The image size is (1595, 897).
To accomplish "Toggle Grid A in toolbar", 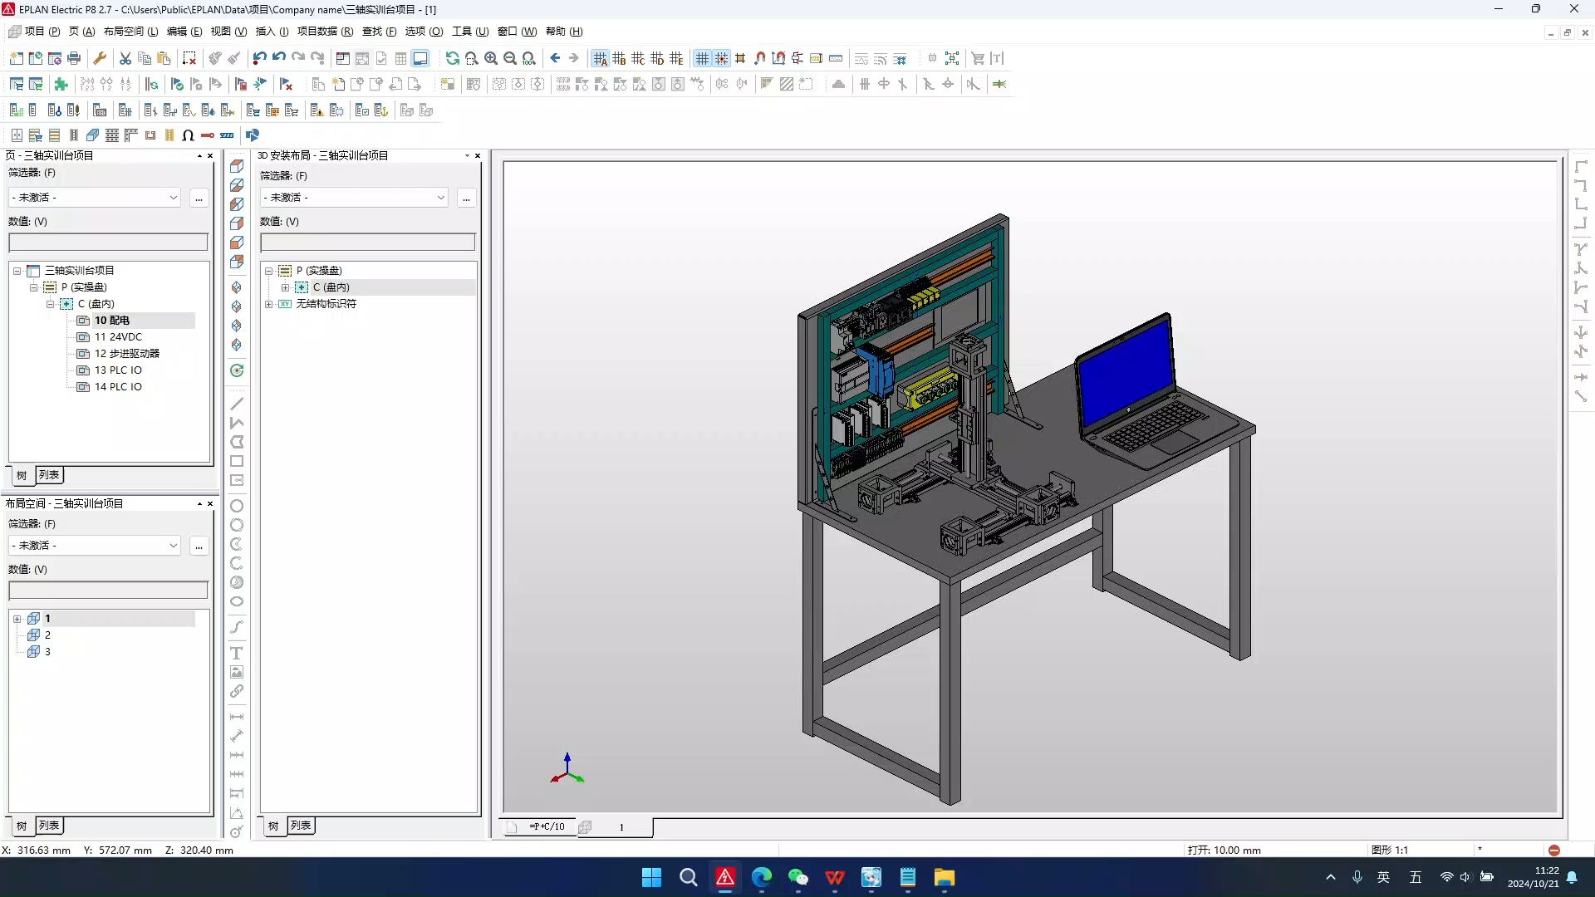I will pos(600,58).
